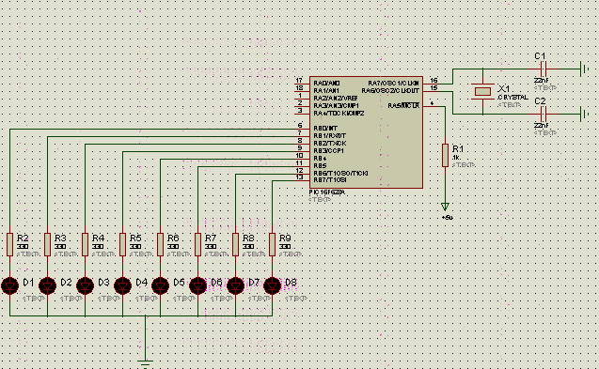Screen dimensions: 599x369
Task: Click the PIC16F628A part name text
Action: [x=327, y=192]
